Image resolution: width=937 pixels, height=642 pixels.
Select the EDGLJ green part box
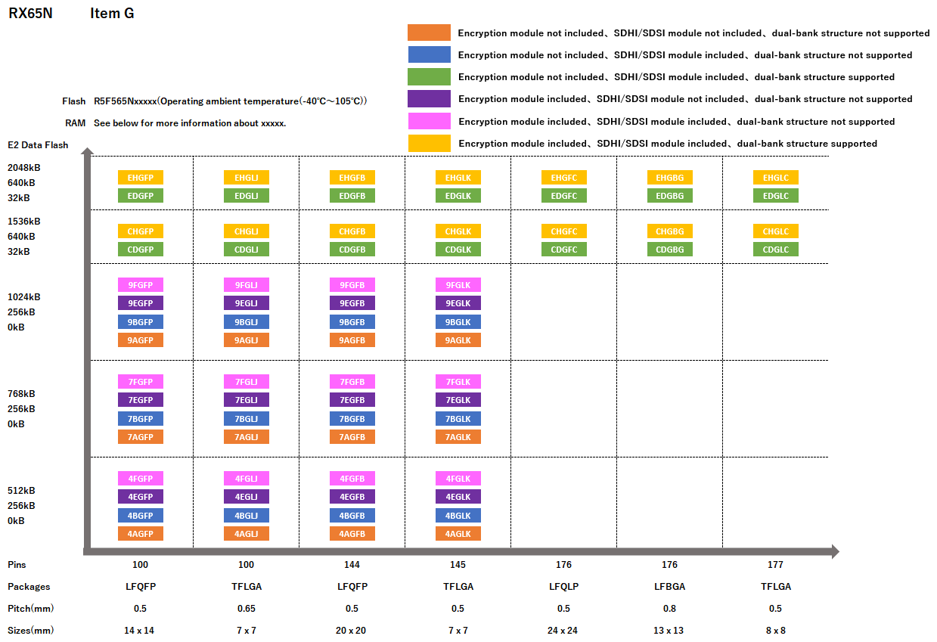pos(246,196)
